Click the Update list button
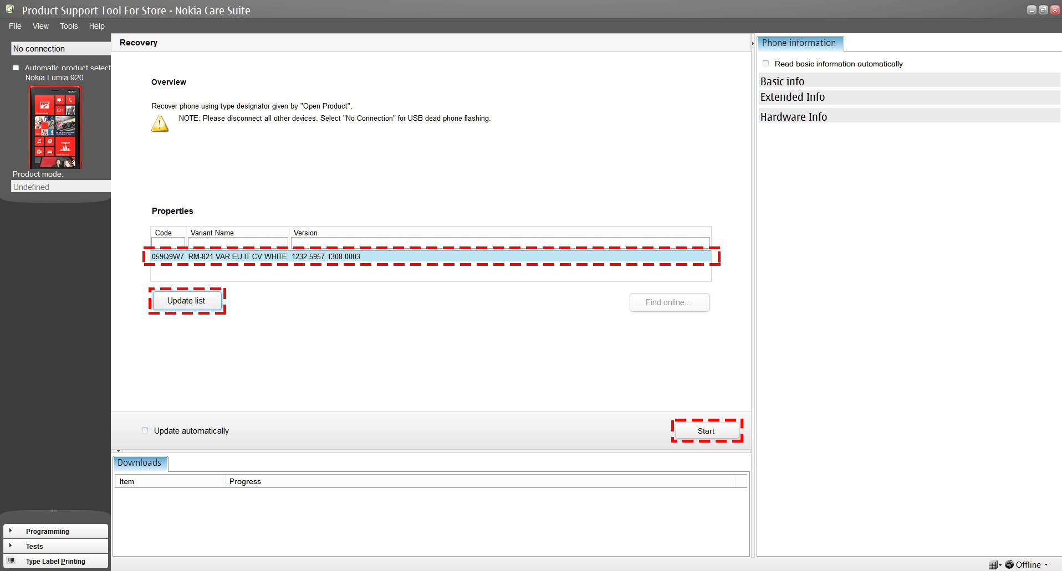Viewport: 1062px width, 571px height. [x=186, y=301]
